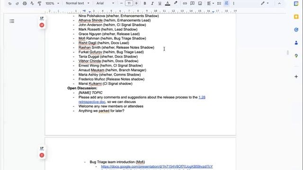Click the lower LT grammar checker icon

(42, 148)
